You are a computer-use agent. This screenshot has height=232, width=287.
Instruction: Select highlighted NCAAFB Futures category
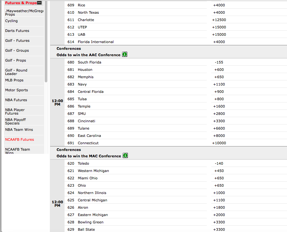coord(24,139)
